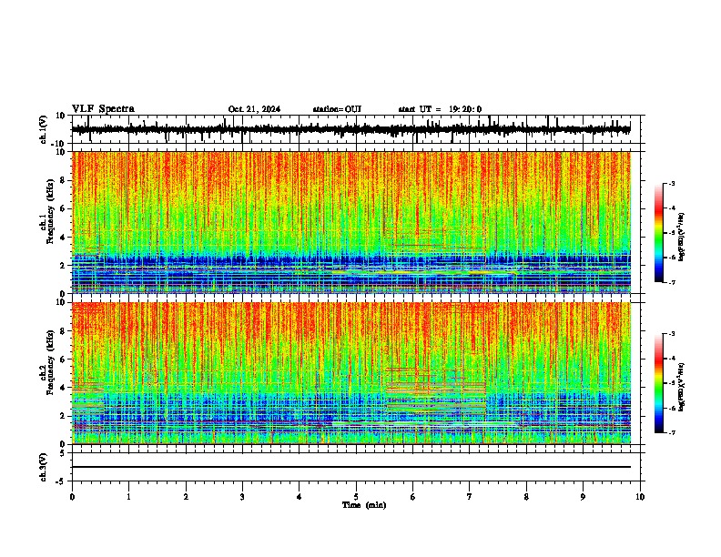Click ch.2 frequency axis tick "6"
Screen dimensions: 721x557
click(x=64, y=360)
